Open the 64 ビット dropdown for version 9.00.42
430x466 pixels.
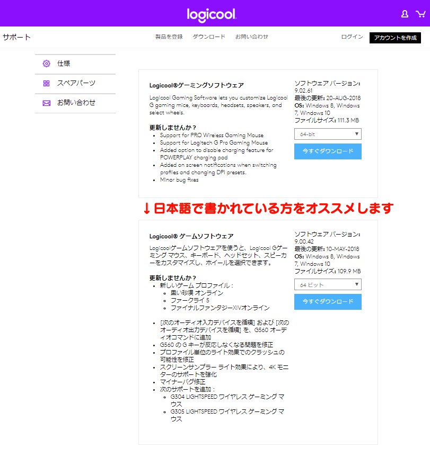tap(328, 285)
